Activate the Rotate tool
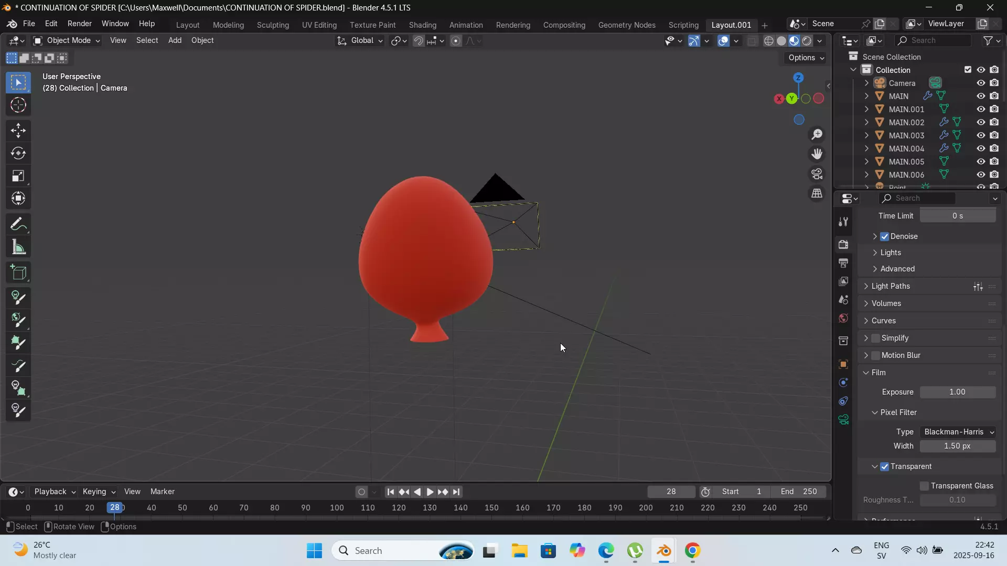This screenshot has width=1007, height=566. [x=18, y=153]
